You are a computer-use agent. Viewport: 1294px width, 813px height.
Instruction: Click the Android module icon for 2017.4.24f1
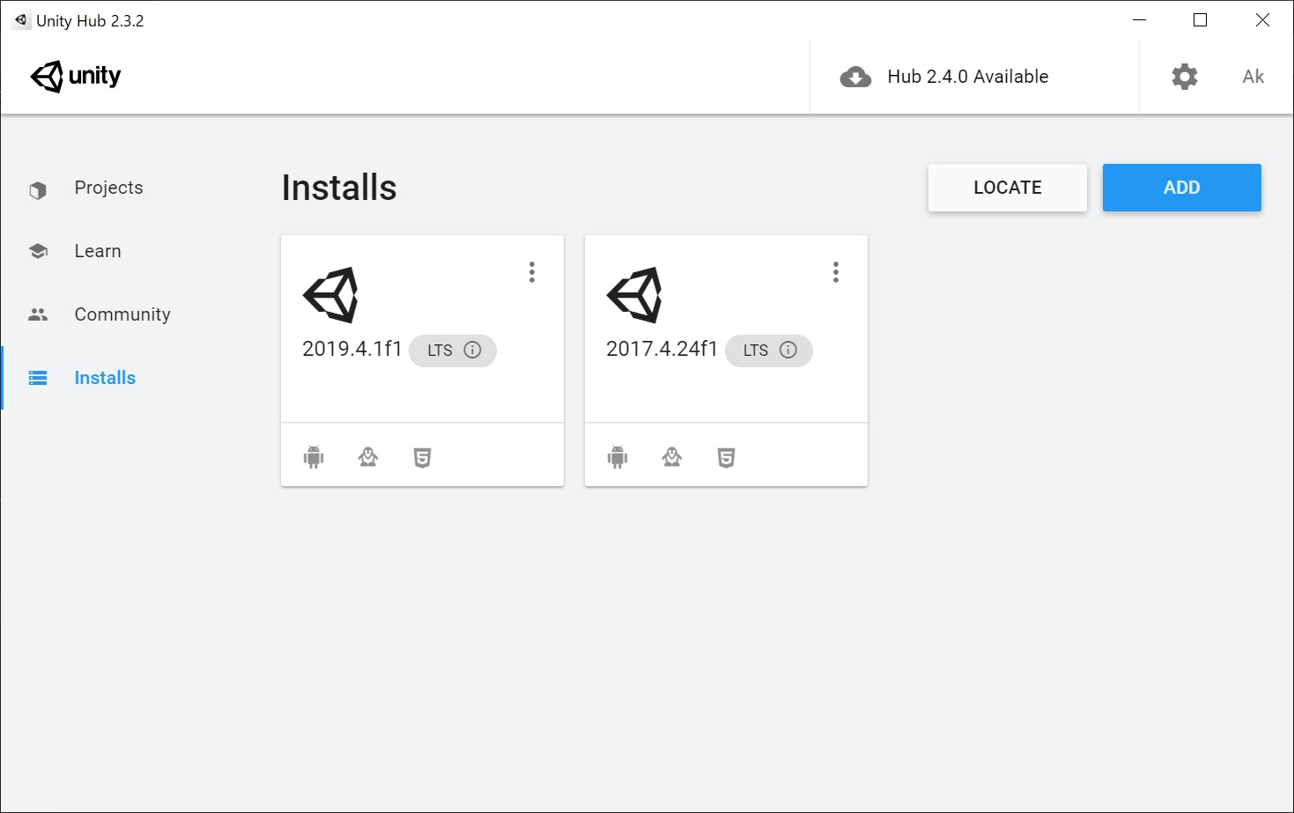click(x=617, y=457)
